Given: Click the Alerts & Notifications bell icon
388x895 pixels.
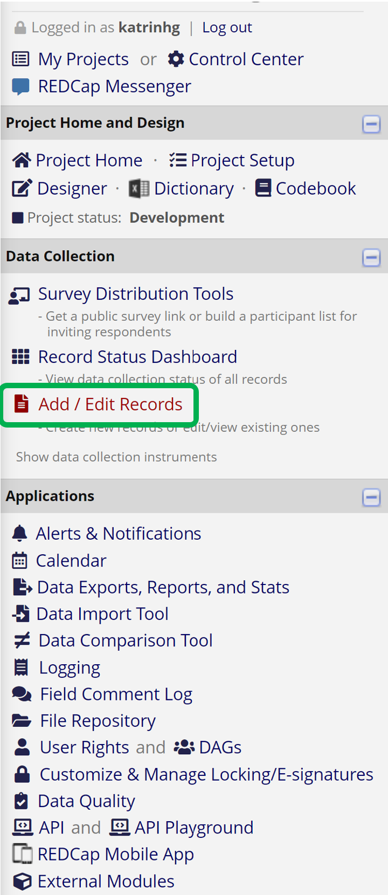Looking at the screenshot, I should 20,533.
